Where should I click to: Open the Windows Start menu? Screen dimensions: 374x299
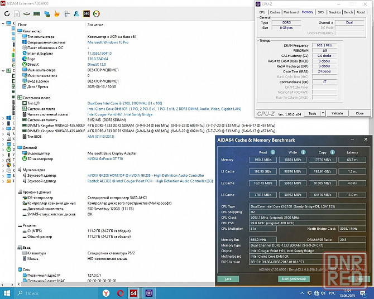coord(7,293)
